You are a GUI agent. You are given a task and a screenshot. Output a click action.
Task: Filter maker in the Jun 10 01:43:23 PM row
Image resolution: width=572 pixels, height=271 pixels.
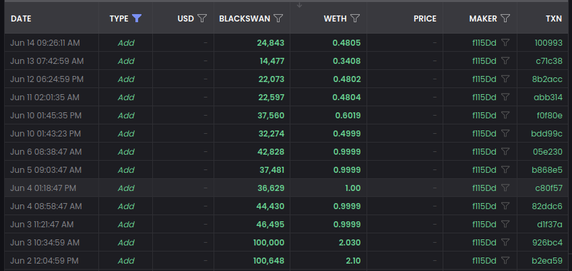505,133
